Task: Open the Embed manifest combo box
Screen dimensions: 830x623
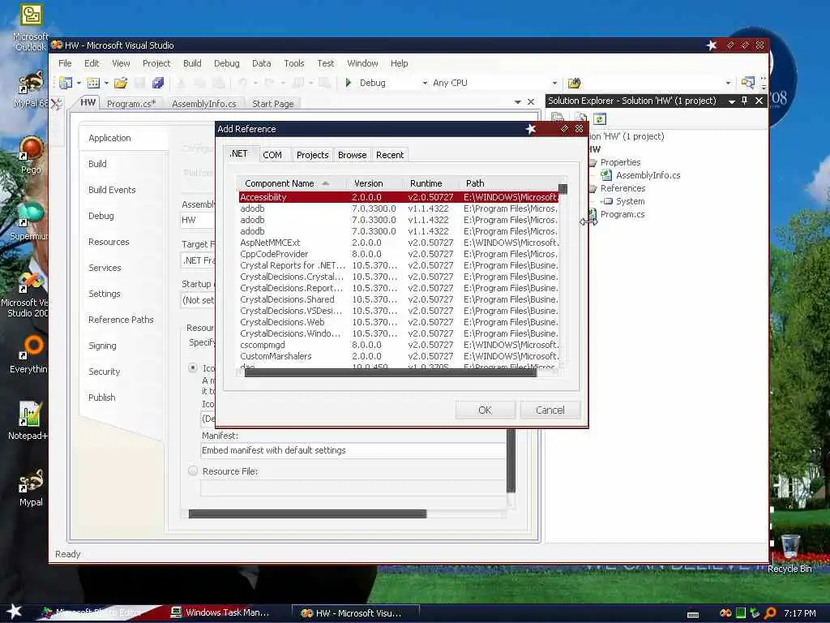Action: click(353, 450)
